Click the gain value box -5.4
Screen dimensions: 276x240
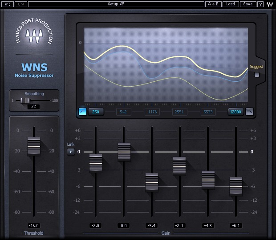click(x=151, y=226)
